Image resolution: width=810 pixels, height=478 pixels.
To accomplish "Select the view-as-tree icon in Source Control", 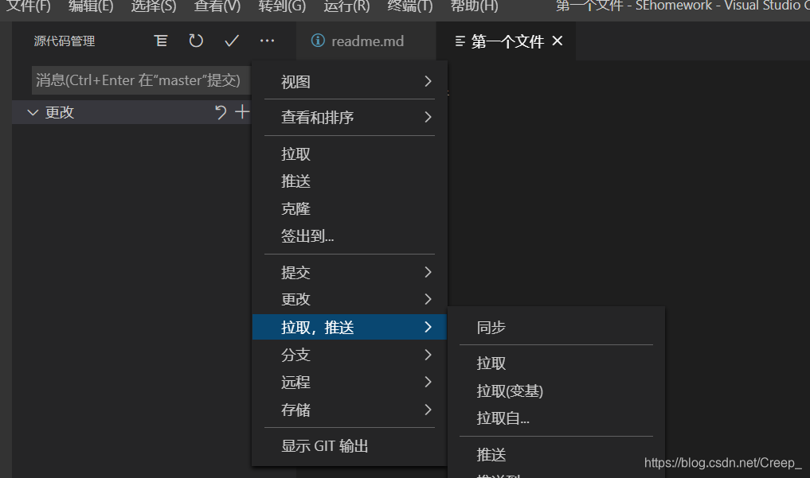I will (160, 41).
